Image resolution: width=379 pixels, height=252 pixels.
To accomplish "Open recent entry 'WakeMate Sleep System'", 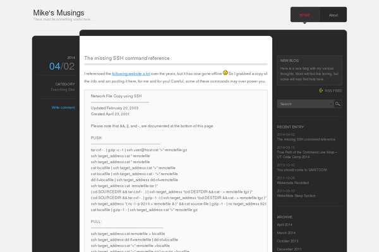I will tap(296, 196).
